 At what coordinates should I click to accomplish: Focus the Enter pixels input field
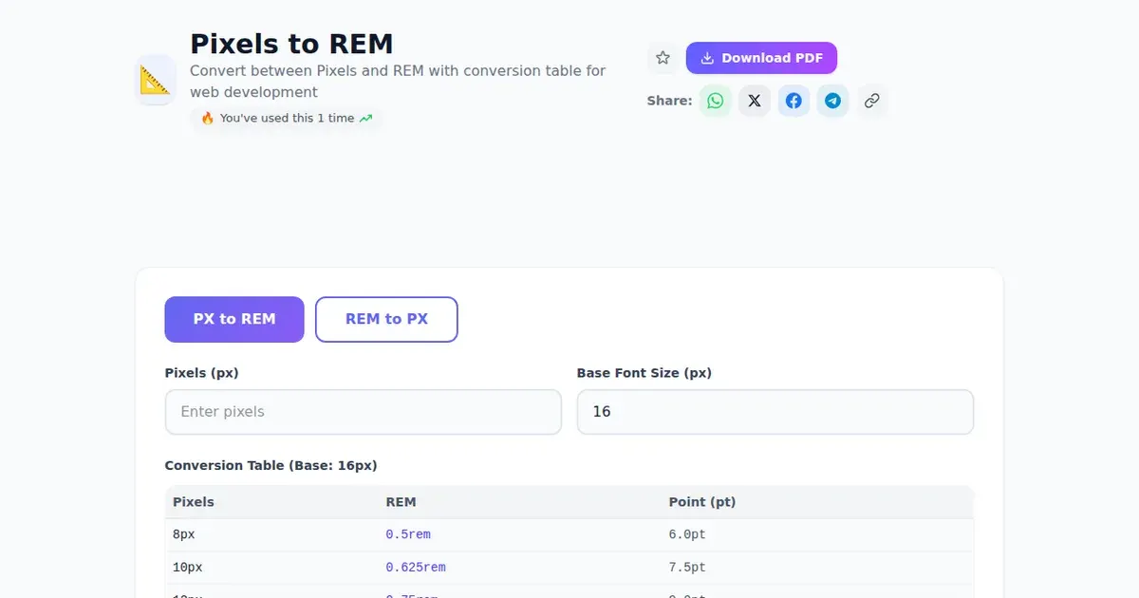(364, 412)
